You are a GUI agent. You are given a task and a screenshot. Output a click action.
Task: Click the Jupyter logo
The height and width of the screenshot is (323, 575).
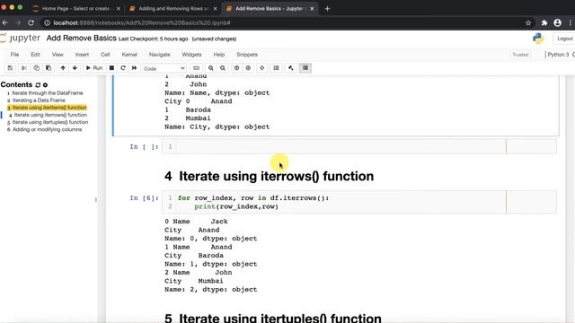click(20, 38)
